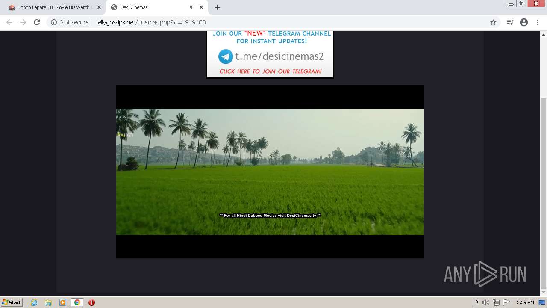Click 'Click here to join our Telegram' text

tap(271, 71)
